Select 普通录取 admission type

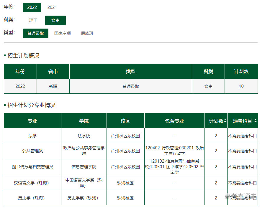coord(36,33)
